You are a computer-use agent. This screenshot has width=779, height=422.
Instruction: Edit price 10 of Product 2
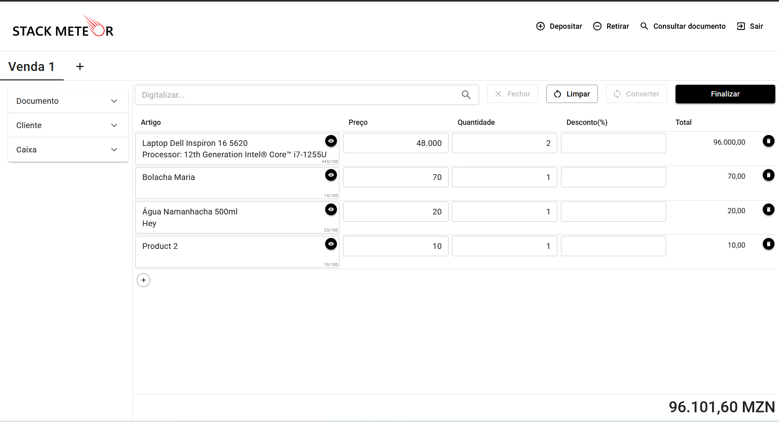[396, 246]
